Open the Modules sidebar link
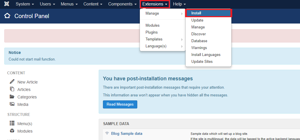Viewport: 300px width, 140px height. [x=25, y=131]
